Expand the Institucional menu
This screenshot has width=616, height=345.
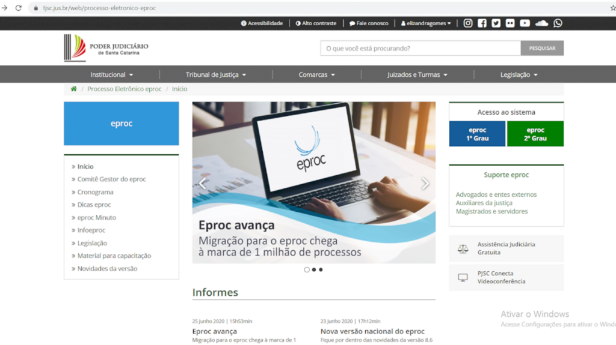112,74
